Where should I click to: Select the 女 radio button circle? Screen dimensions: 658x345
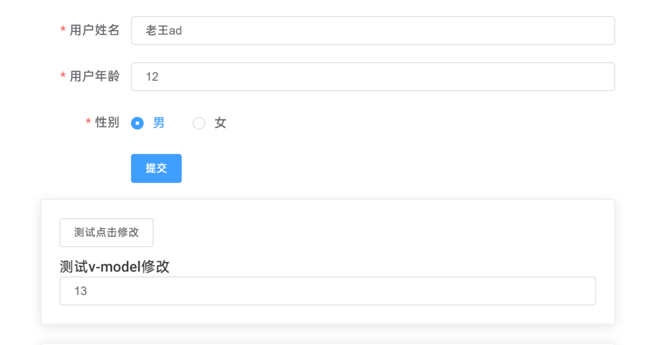[x=199, y=123]
